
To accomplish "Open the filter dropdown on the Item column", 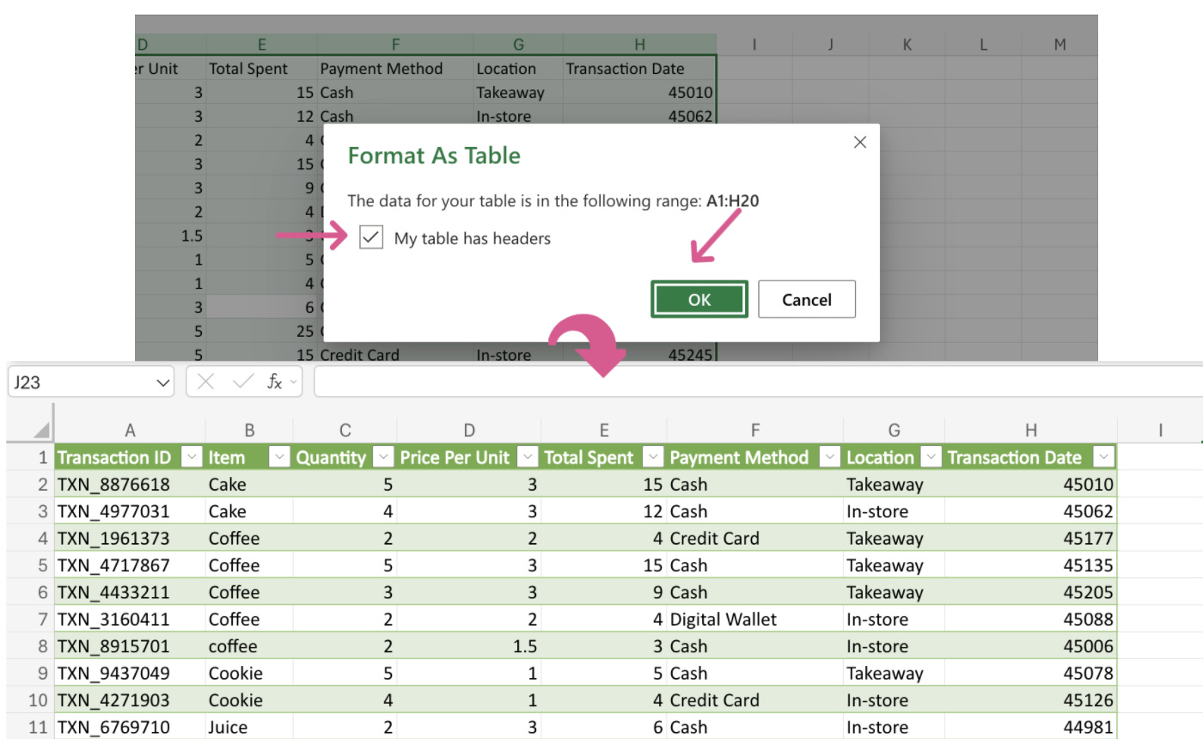I will (x=279, y=457).
